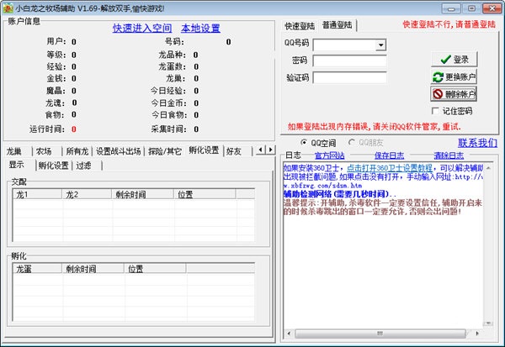
Task: Switch to the 所有龙 tab
Action: point(77,151)
